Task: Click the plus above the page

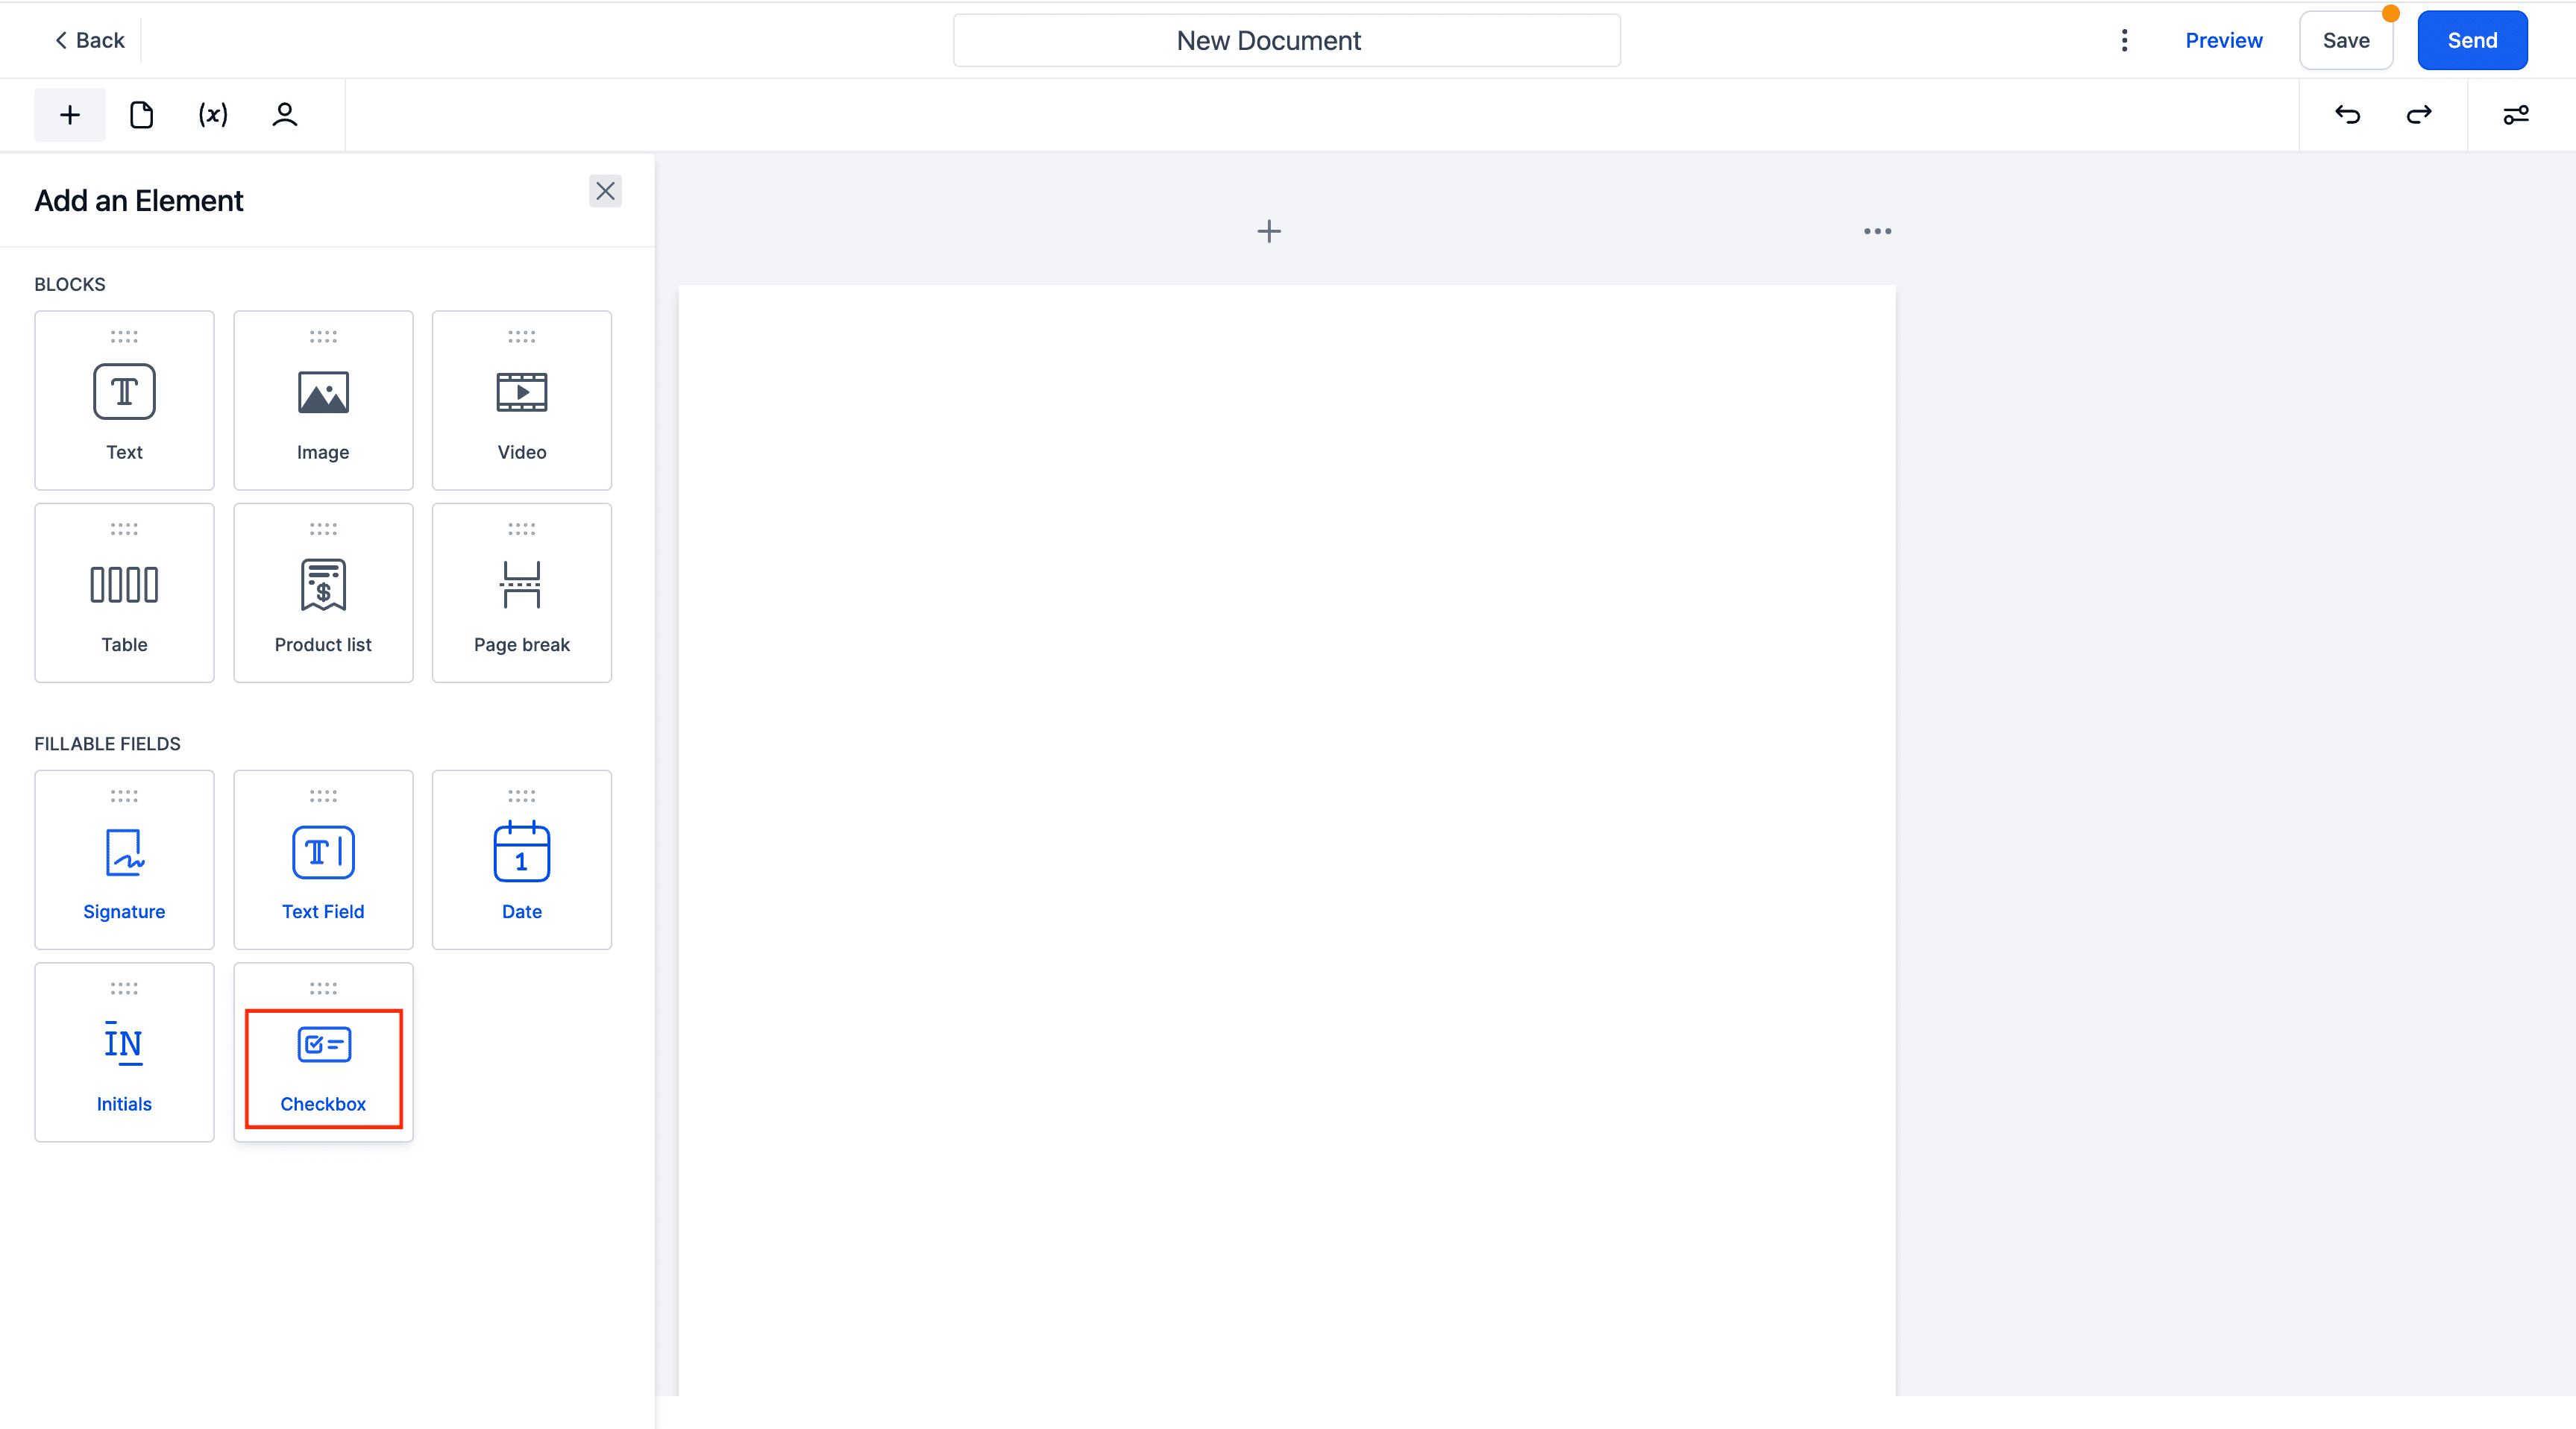Action: pos(1269,231)
